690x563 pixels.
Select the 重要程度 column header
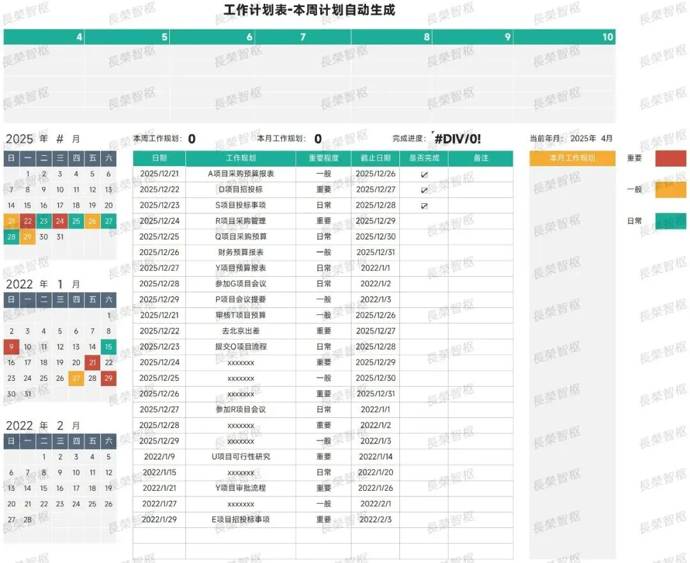[x=323, y=158]
